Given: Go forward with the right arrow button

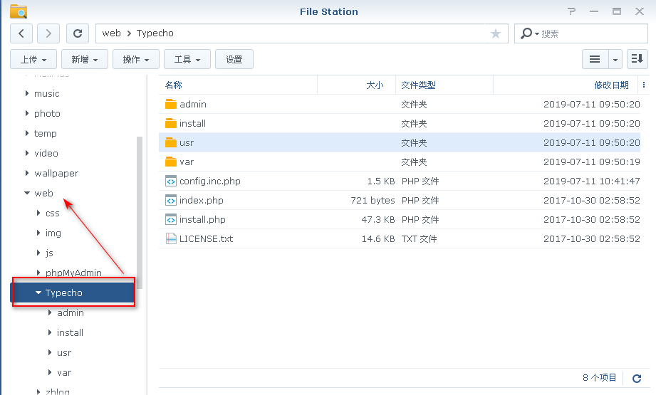Looking at the screenshot, I should point(48,33).
